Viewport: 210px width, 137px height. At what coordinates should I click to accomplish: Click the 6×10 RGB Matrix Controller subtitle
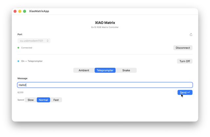(x=105, y=27)
